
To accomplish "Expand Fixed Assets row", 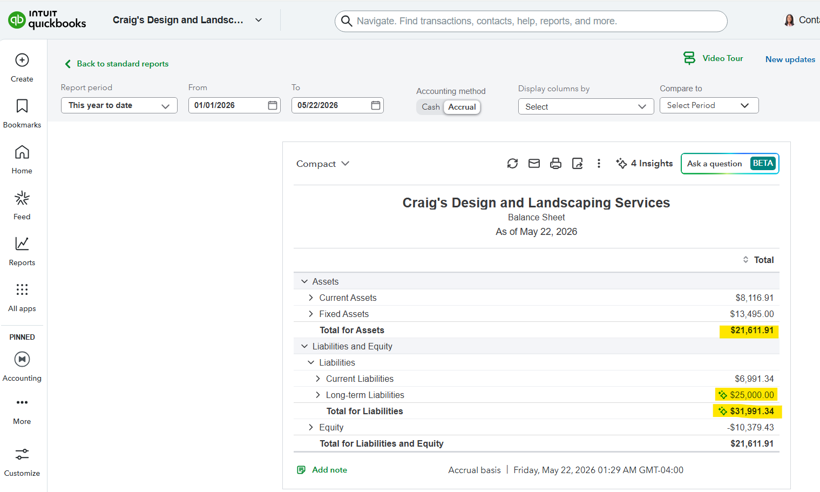I will point(311,314).
